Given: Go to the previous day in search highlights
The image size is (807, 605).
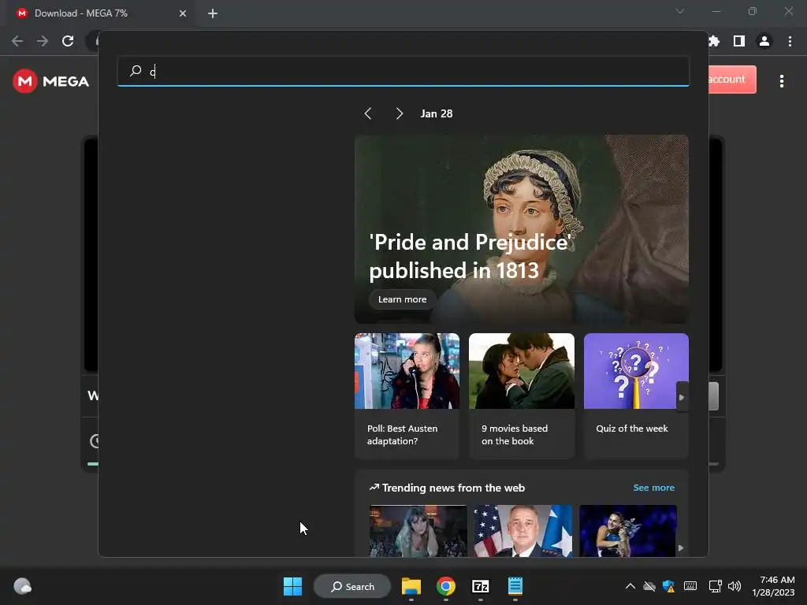Looking at the screenshot, I should (x=368, y=113).
